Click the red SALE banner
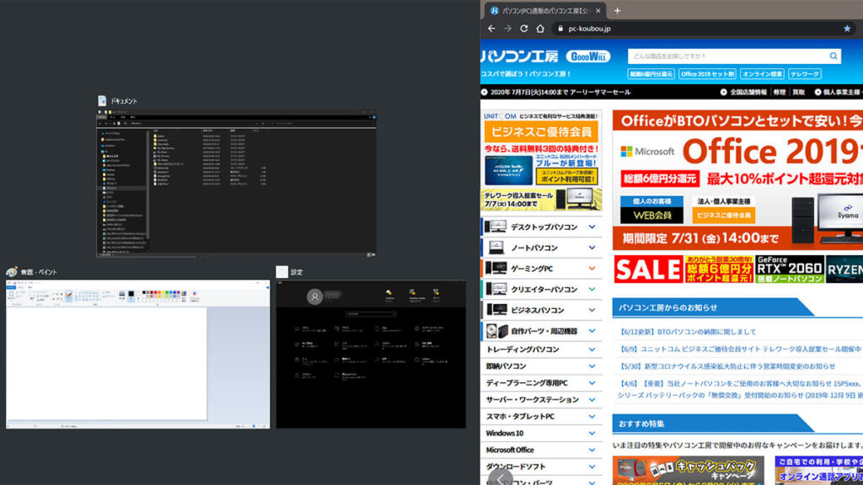The image size is (863, 485). click(648, 269)
